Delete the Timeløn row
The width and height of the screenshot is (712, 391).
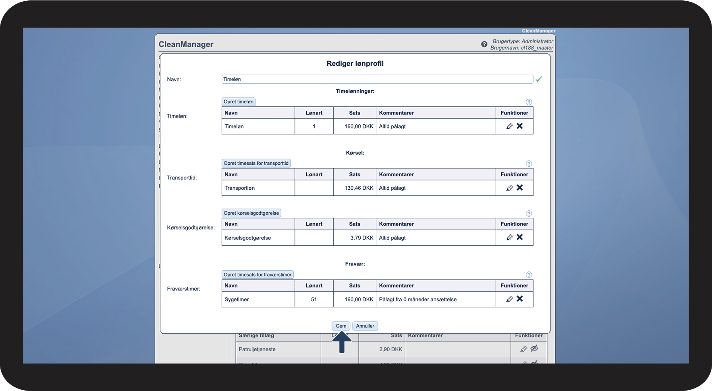520,126
